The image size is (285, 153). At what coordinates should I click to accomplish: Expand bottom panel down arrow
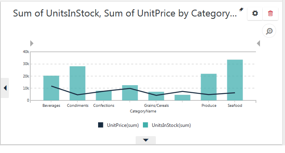pos(146,140)
